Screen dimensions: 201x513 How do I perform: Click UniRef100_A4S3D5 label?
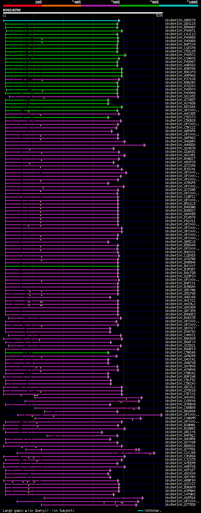click(180, 114)
